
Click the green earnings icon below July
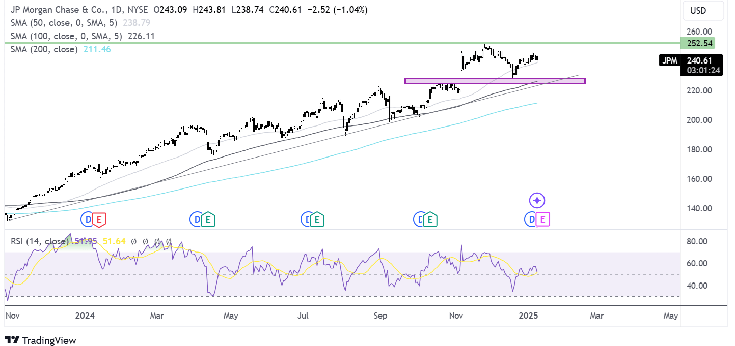[316, 219]
